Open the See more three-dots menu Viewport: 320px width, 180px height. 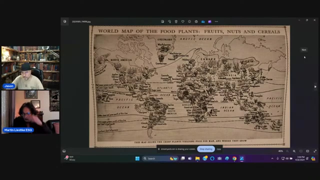pyautogui.click(x=216, y=21)
